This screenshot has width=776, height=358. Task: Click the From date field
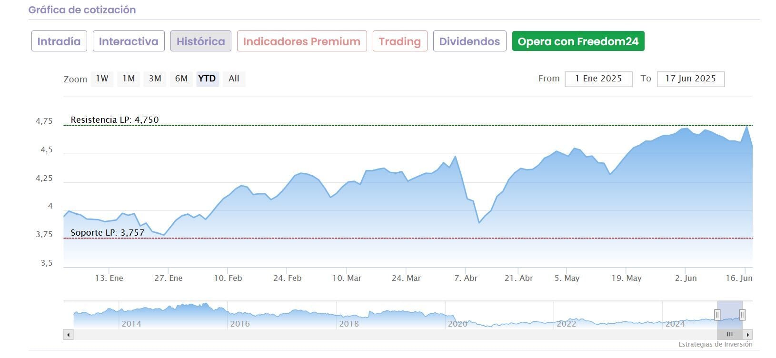point(598,79)
